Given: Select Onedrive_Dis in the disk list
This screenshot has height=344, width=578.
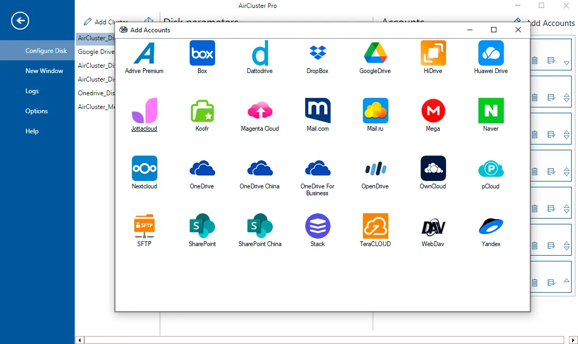Looking at the screenshot, I should click(95, 93).
